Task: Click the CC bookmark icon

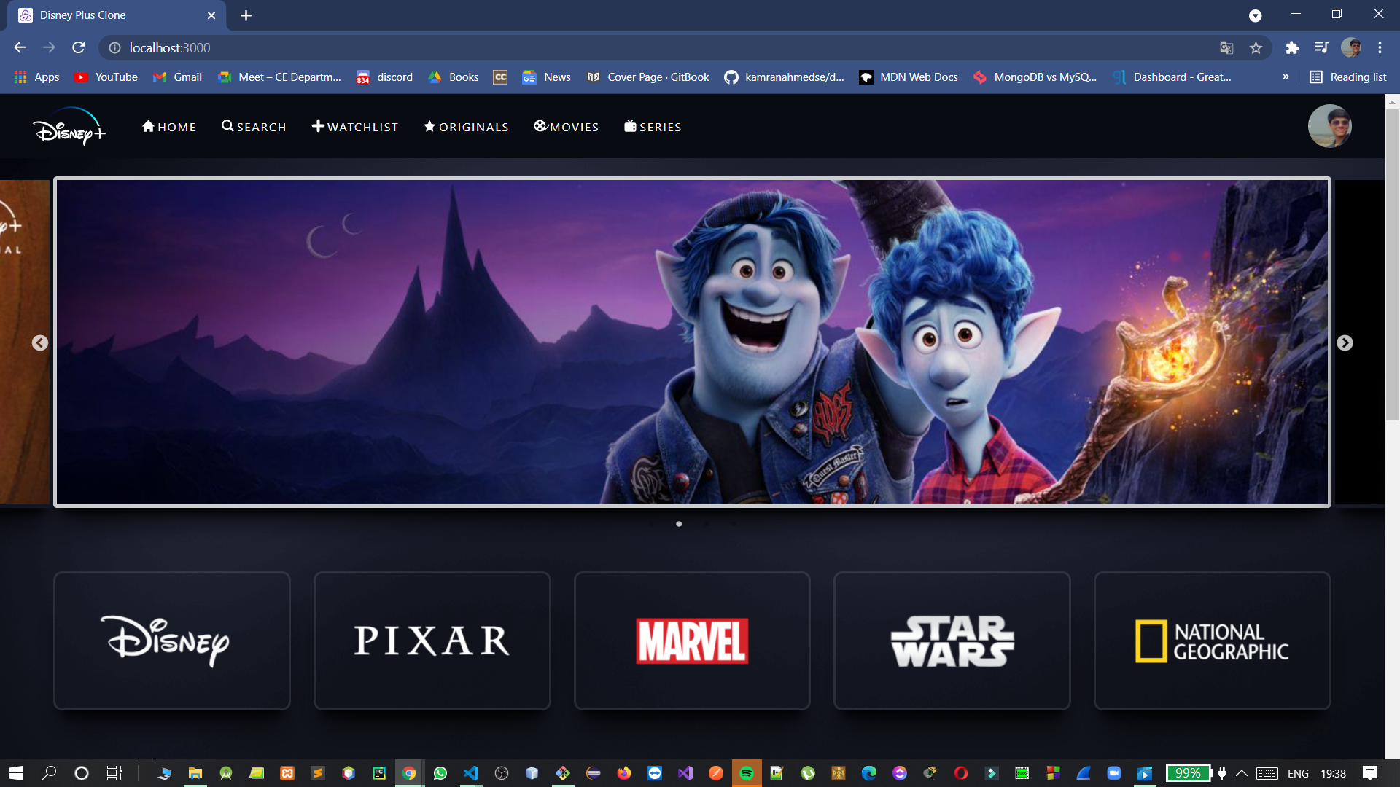Action: [500, 77]
